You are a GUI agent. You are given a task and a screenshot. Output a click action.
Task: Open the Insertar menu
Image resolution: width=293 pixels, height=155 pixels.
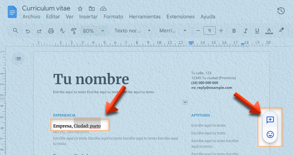(x=89, y=17)
